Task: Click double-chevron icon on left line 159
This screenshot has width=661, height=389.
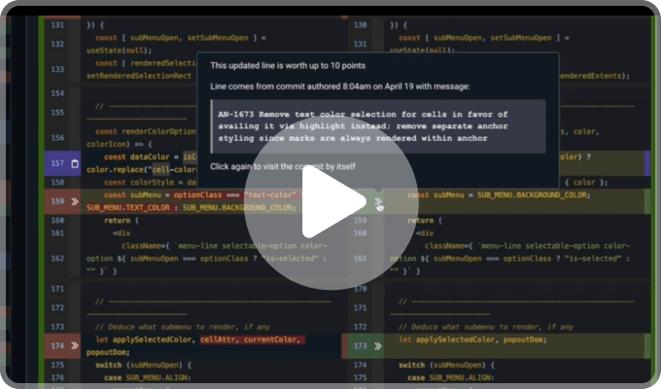Action: [75, 200]
